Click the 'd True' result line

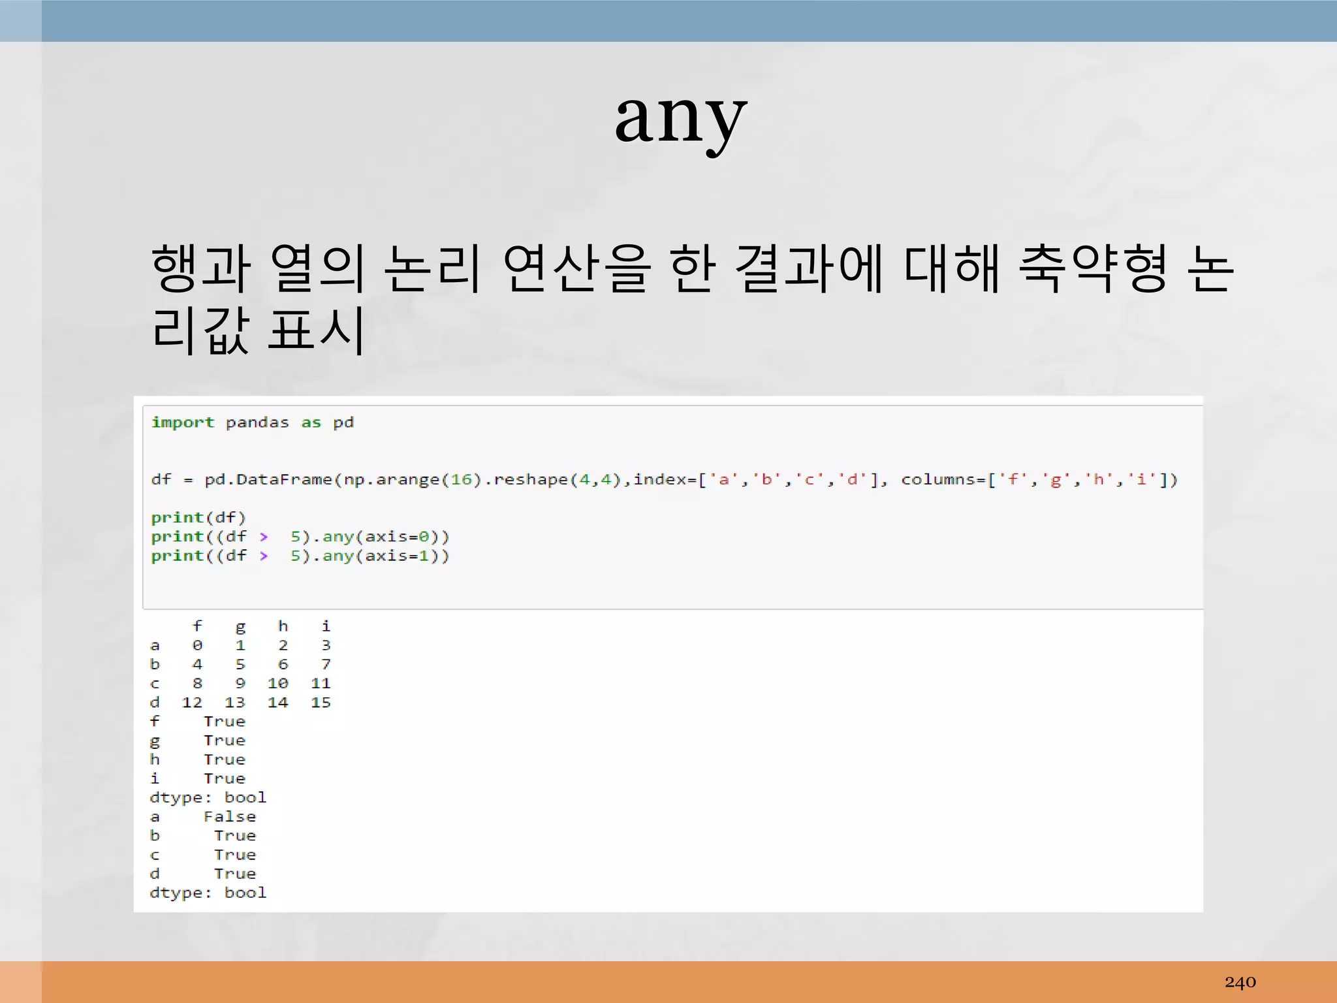pos(203,874)
